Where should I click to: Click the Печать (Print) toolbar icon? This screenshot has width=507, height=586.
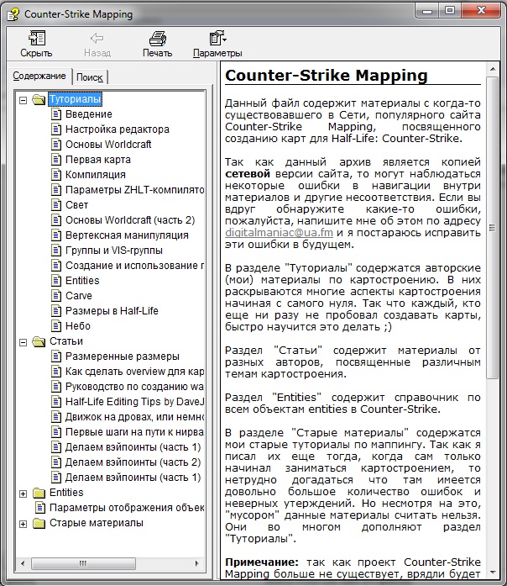157,38
